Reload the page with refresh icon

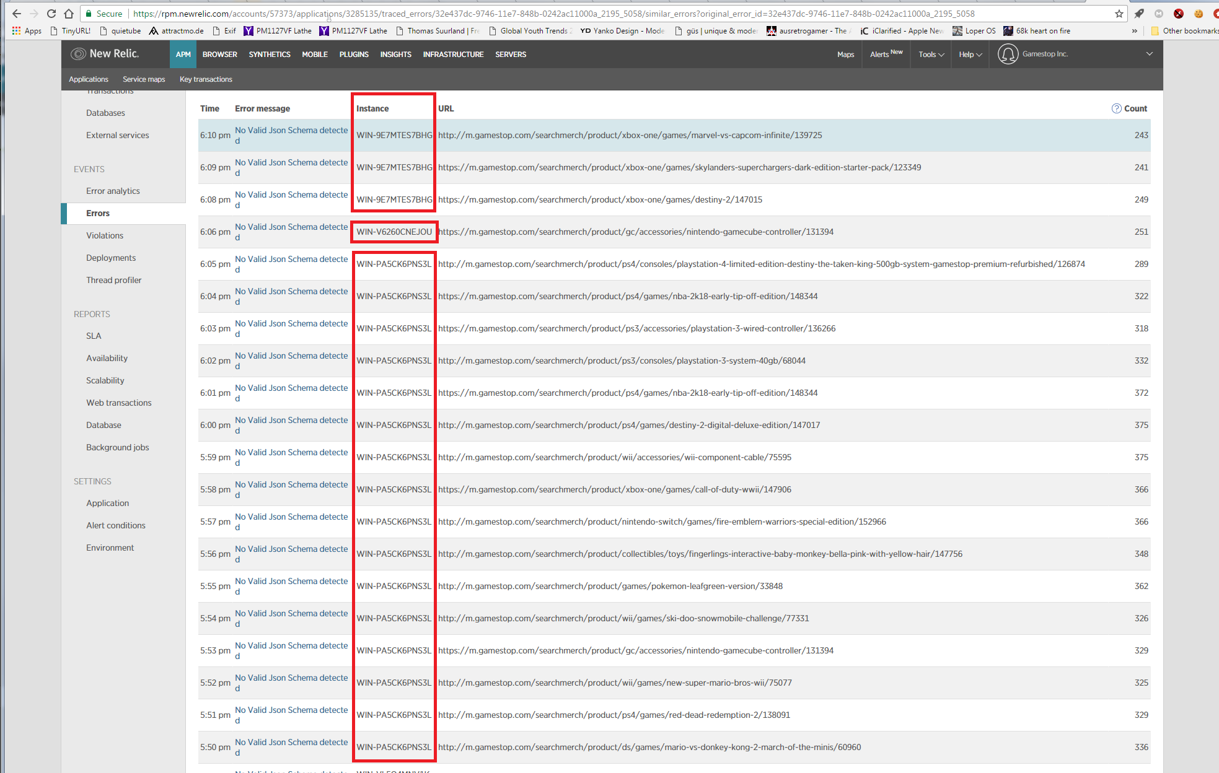tap(51, 14)
